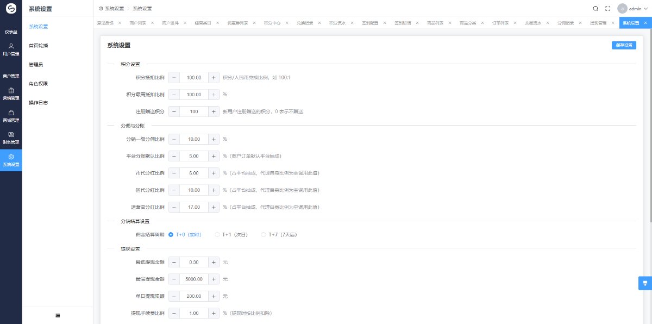The image size is (652, 324).
Task: Switch to the 积分流水 tab
Action: 337,23
